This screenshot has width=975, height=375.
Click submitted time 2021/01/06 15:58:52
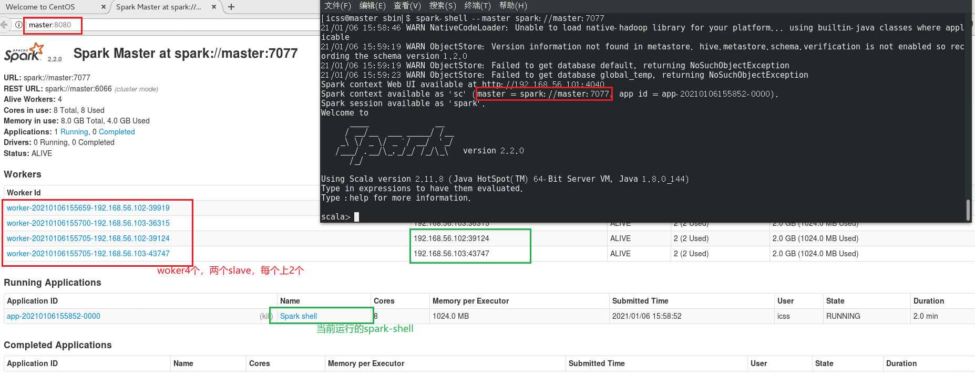[x=647, y=316]
